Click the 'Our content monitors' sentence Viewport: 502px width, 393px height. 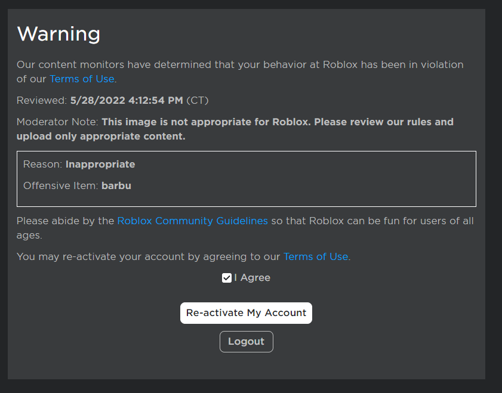click(x=239, y=64)
